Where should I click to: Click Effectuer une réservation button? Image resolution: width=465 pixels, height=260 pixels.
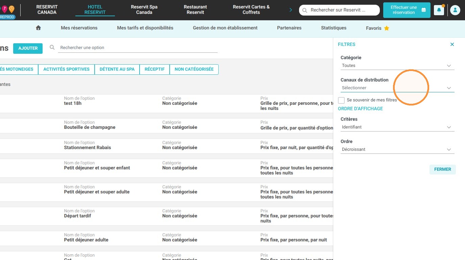(407, 10)
